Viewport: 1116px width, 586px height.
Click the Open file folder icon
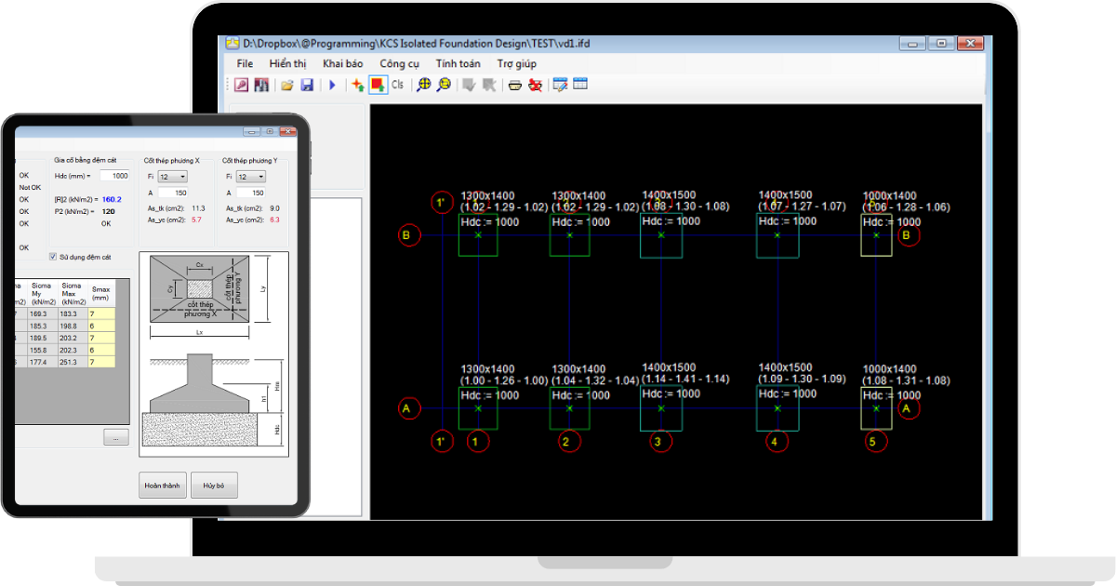coord(287,85)
